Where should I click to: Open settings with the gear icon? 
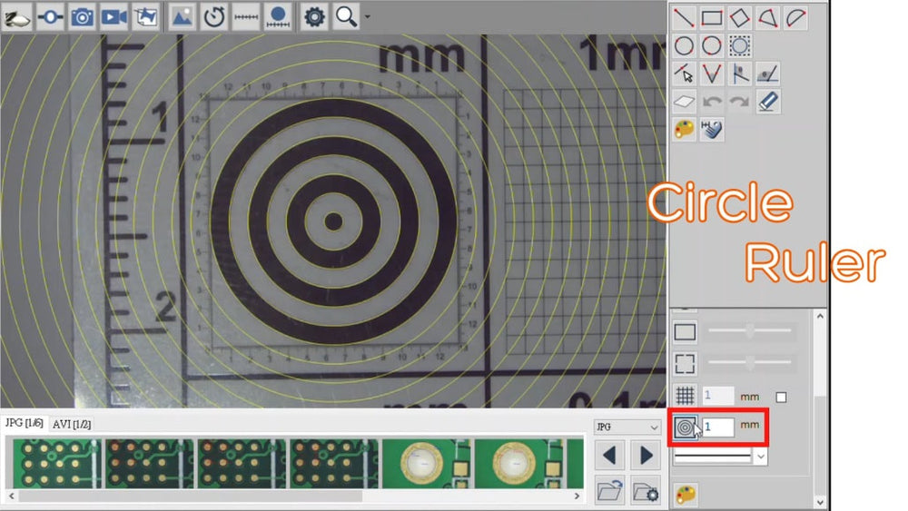(x=314, y=17)
